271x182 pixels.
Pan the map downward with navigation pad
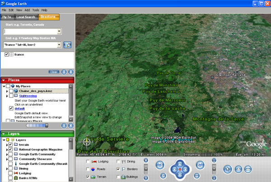(180, 175)
